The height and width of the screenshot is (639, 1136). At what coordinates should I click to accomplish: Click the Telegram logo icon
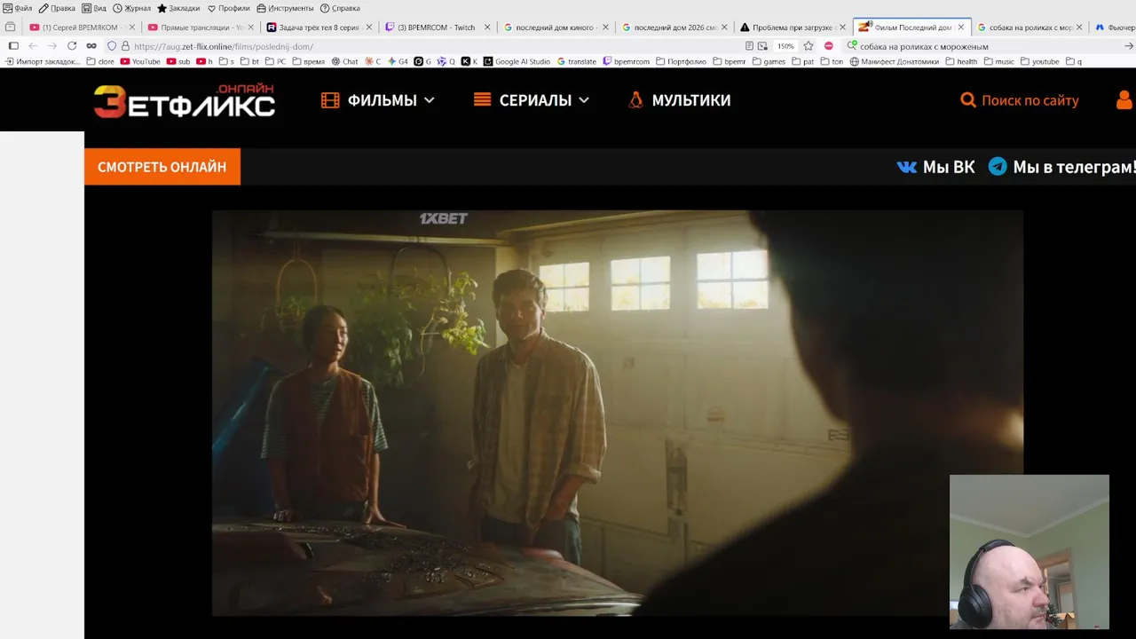[998, 166]
